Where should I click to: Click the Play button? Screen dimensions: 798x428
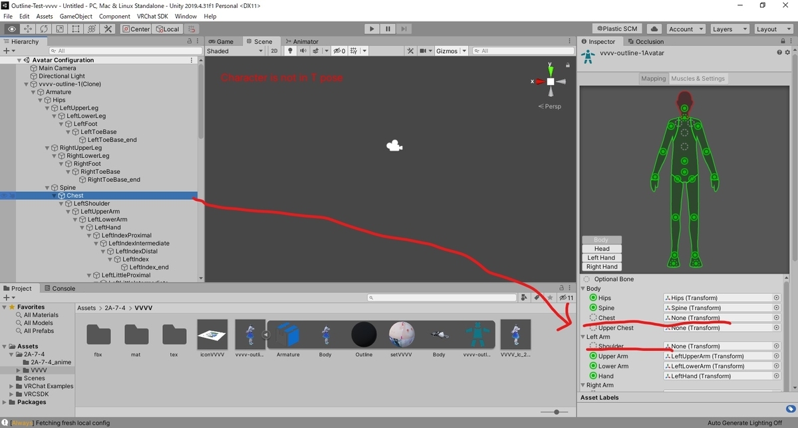click(372, 29)
